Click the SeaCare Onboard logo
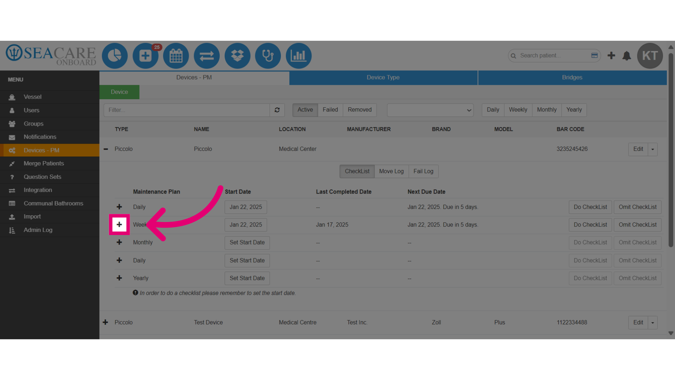The height and width of the screenshot is (380, 675). click(51, 55)
